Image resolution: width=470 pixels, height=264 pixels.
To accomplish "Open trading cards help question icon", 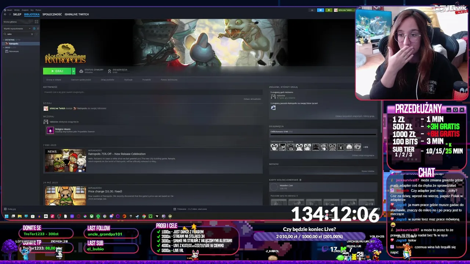I will pyautogui.click(x=300, y=180).
